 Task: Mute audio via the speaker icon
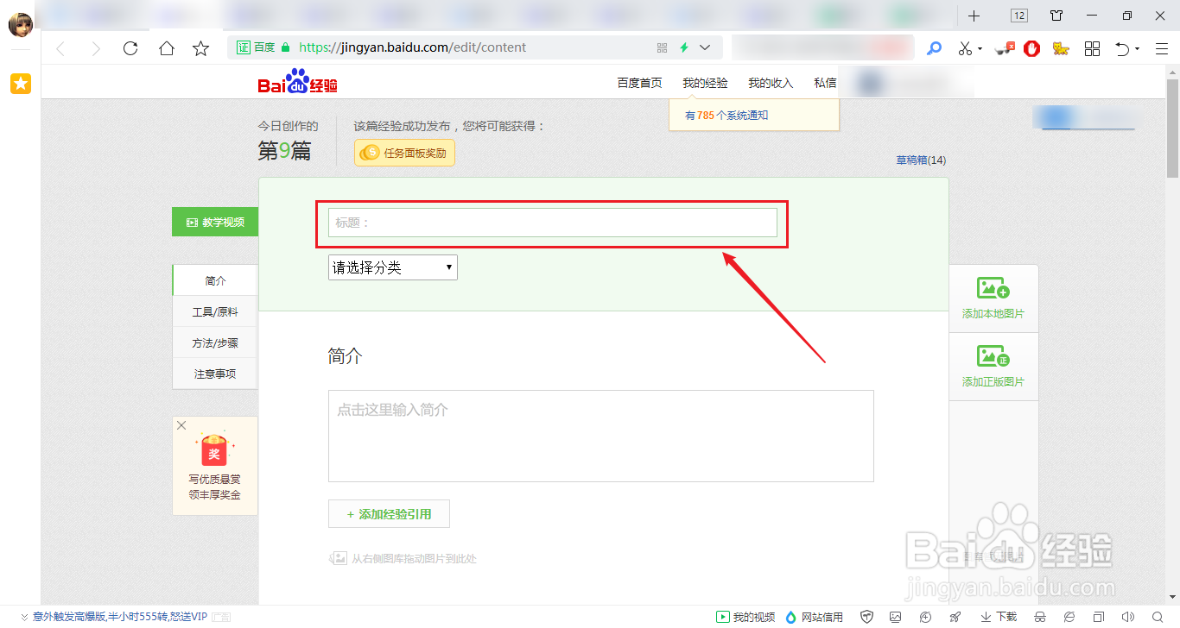click(1128, 617)
